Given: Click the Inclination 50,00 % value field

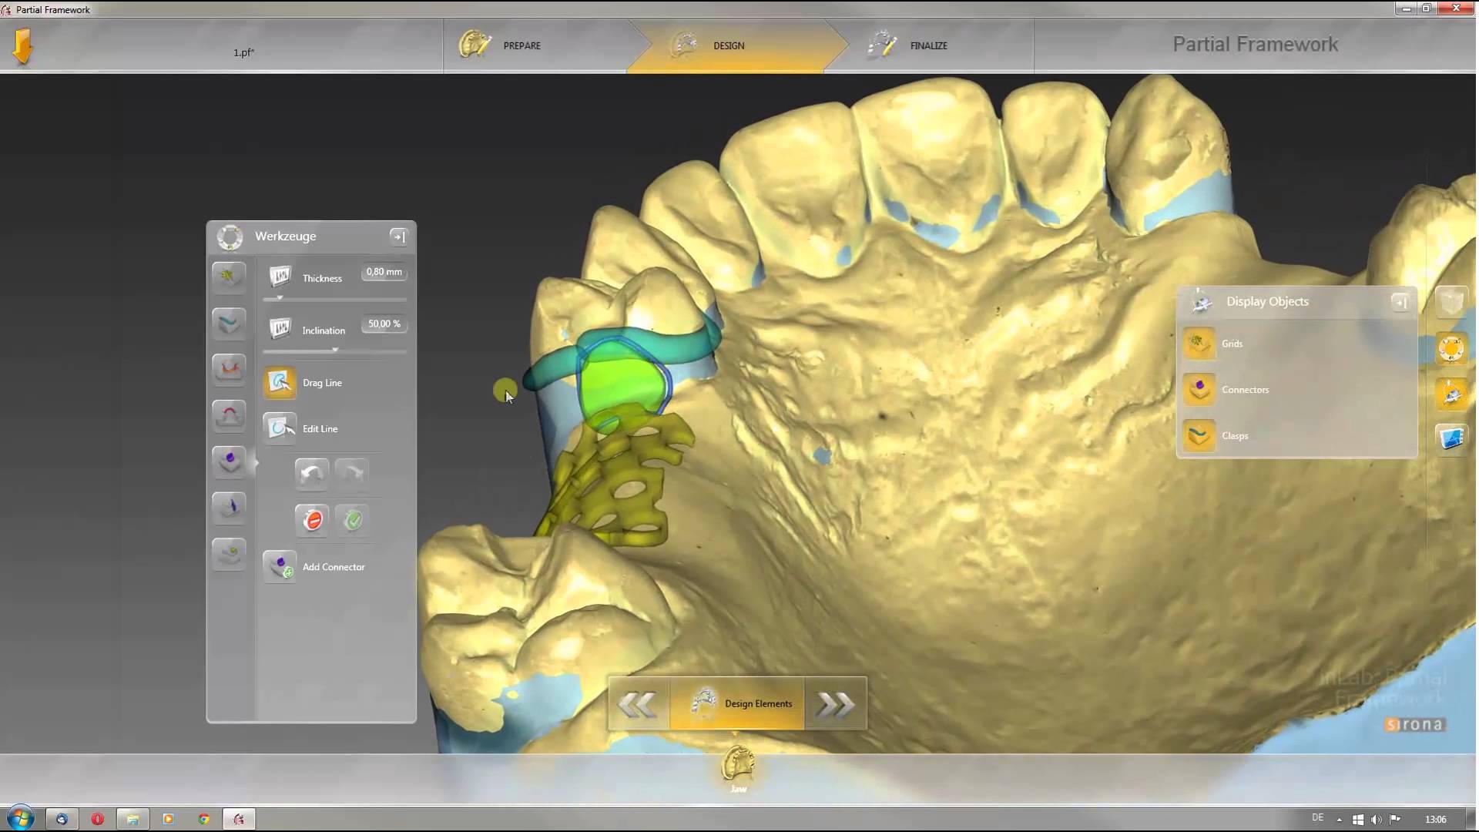Looking at the screenshot, I should click(384, 324).
